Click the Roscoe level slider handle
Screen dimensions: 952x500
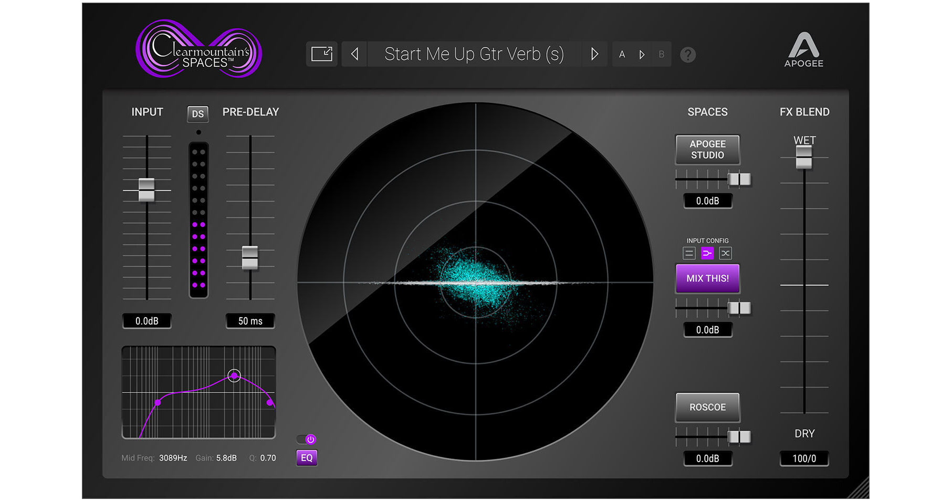coord(740,436)
